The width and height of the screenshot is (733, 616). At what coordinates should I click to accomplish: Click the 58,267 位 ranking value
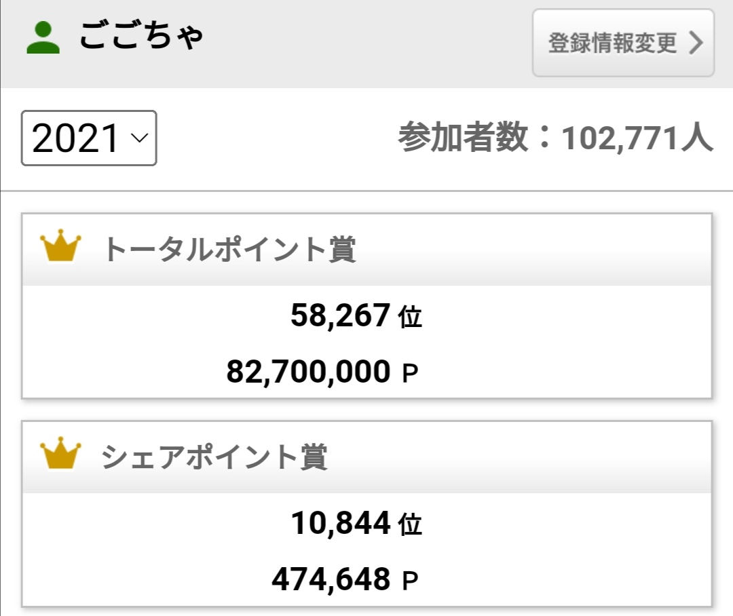pyautogui.click(x=356, y=315)
